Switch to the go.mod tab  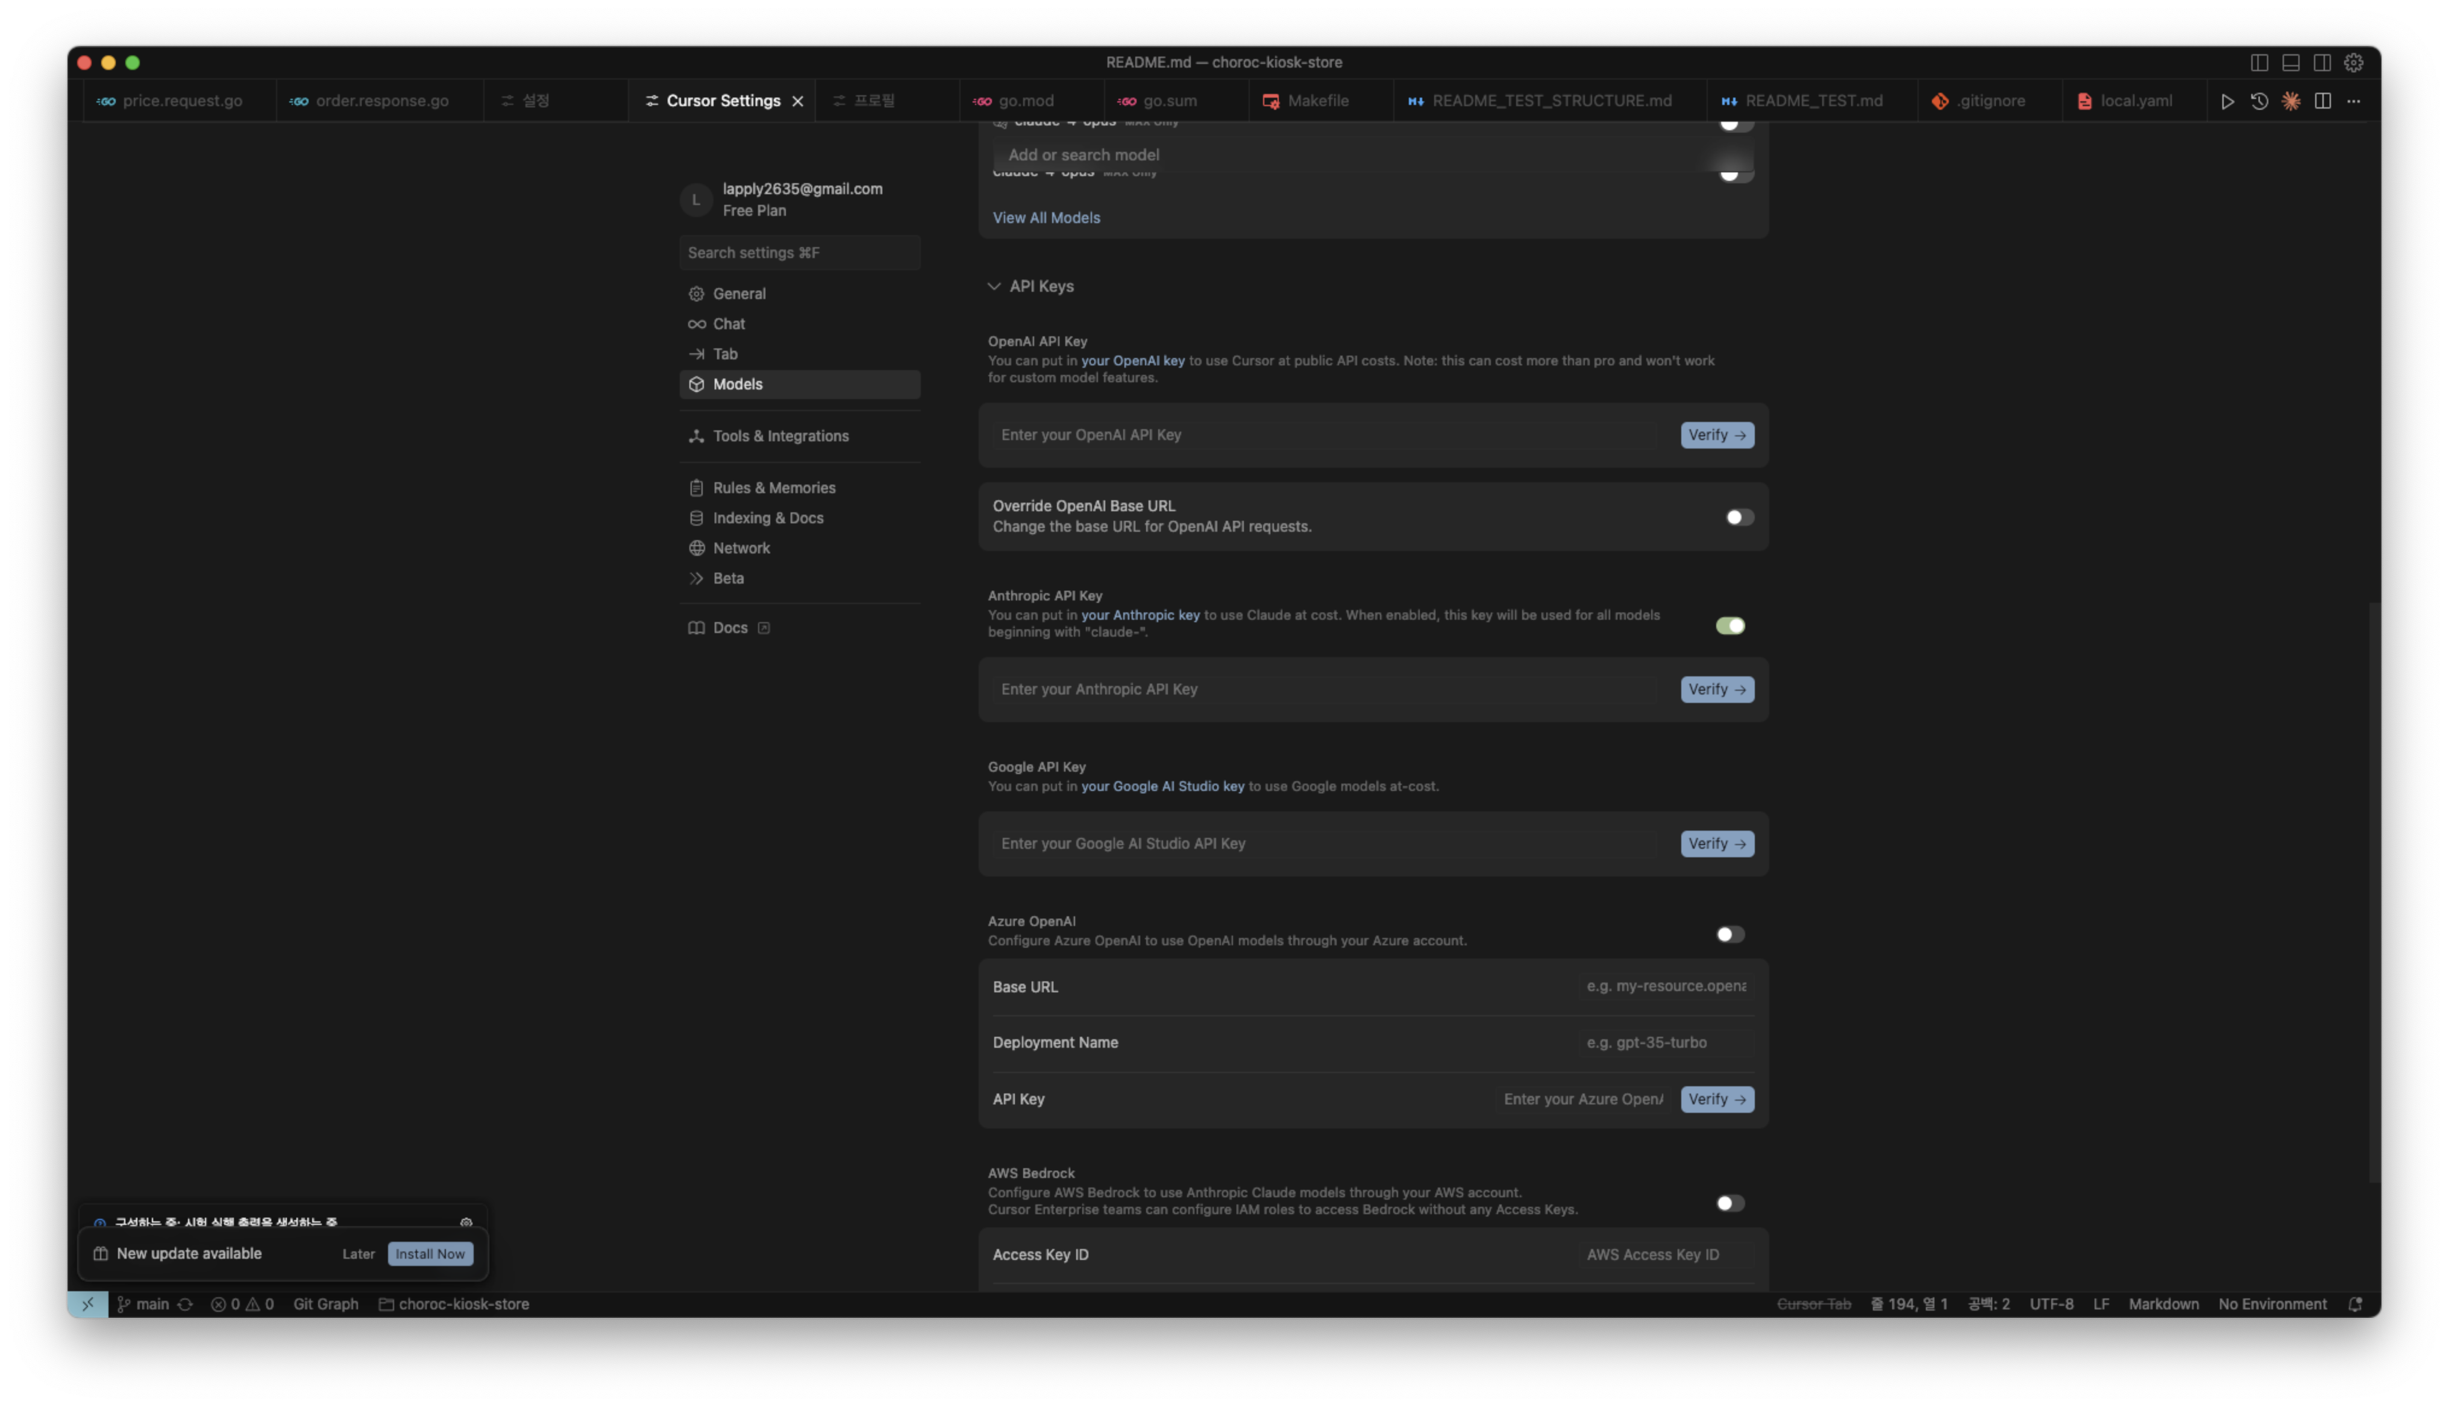pyautogui.click(x=1026, y=101)
